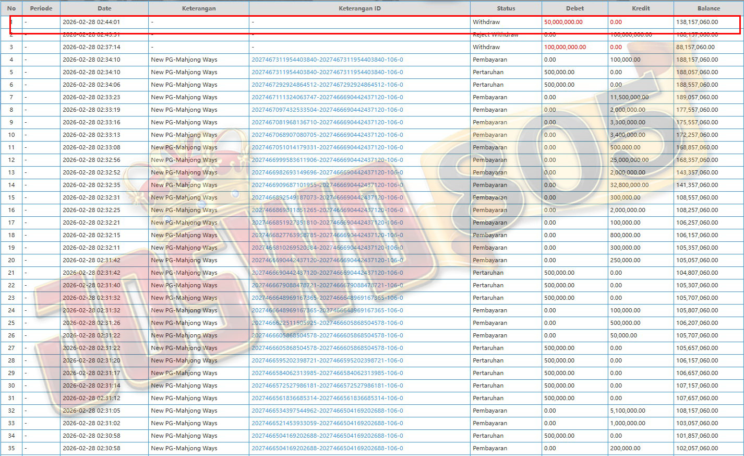Open transaction link starting with 2027466999583611906
Viewport: 744px width, 456px height.
[327, 160]
